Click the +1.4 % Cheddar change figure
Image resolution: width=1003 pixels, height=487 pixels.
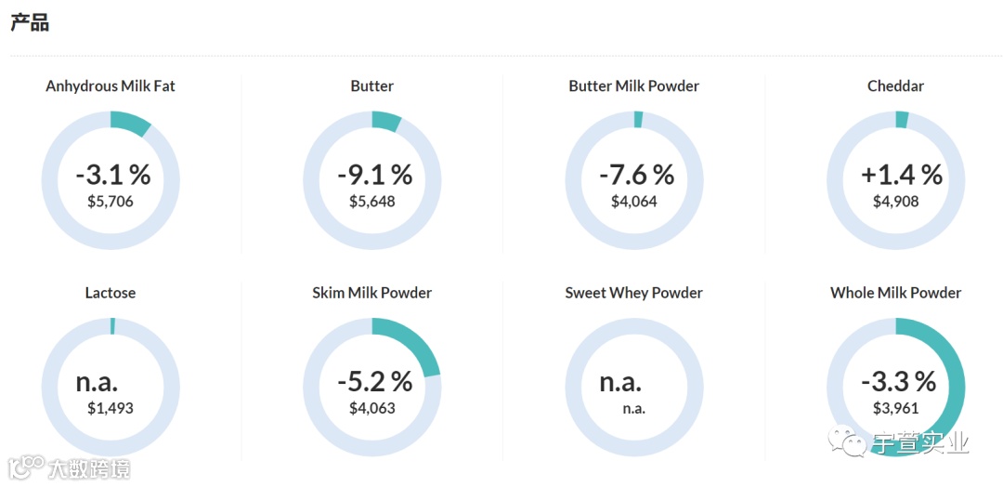tap(901, 174)
